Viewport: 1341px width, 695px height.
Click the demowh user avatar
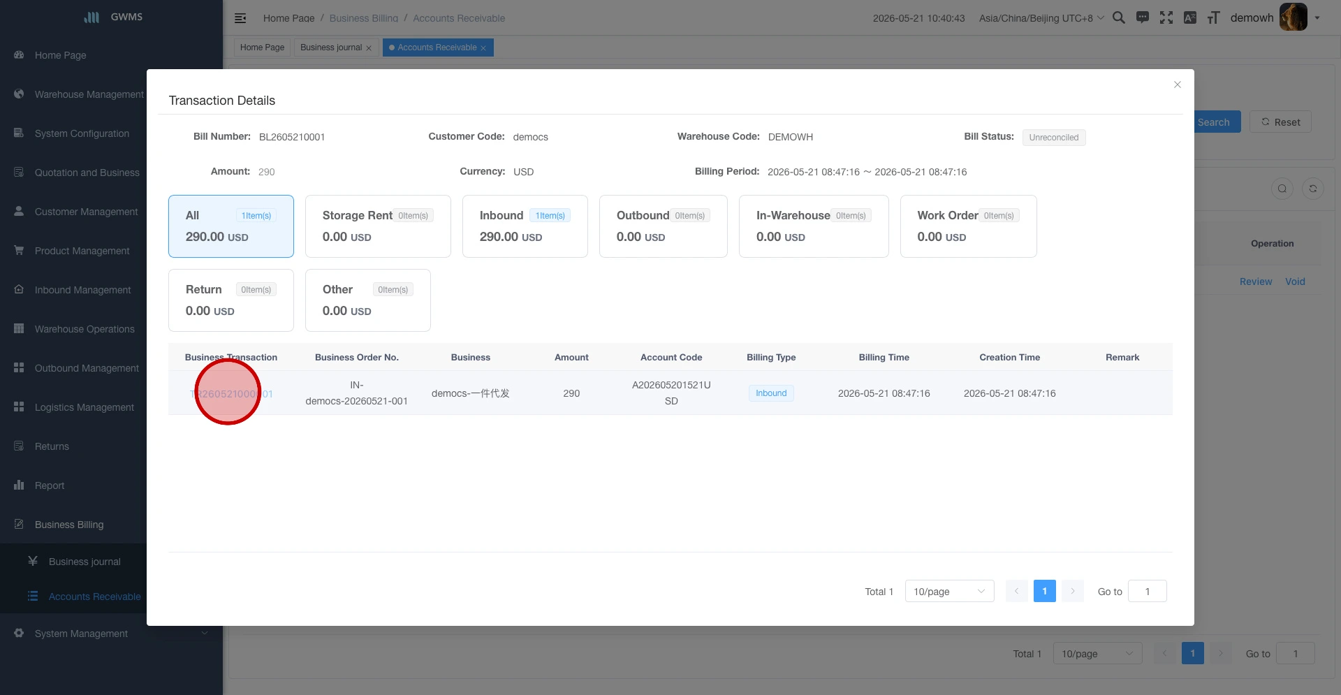[1294, 17]
